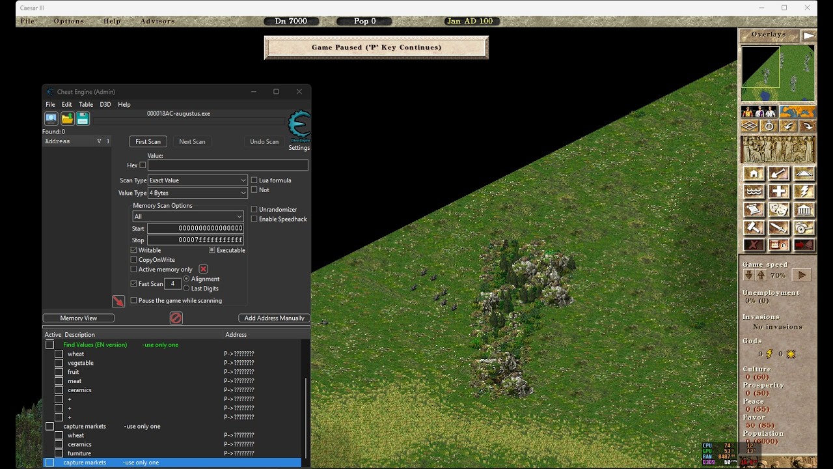Toggle the Writable checkbox
This screenshot has width=833, height=469.
click(134, 250)
